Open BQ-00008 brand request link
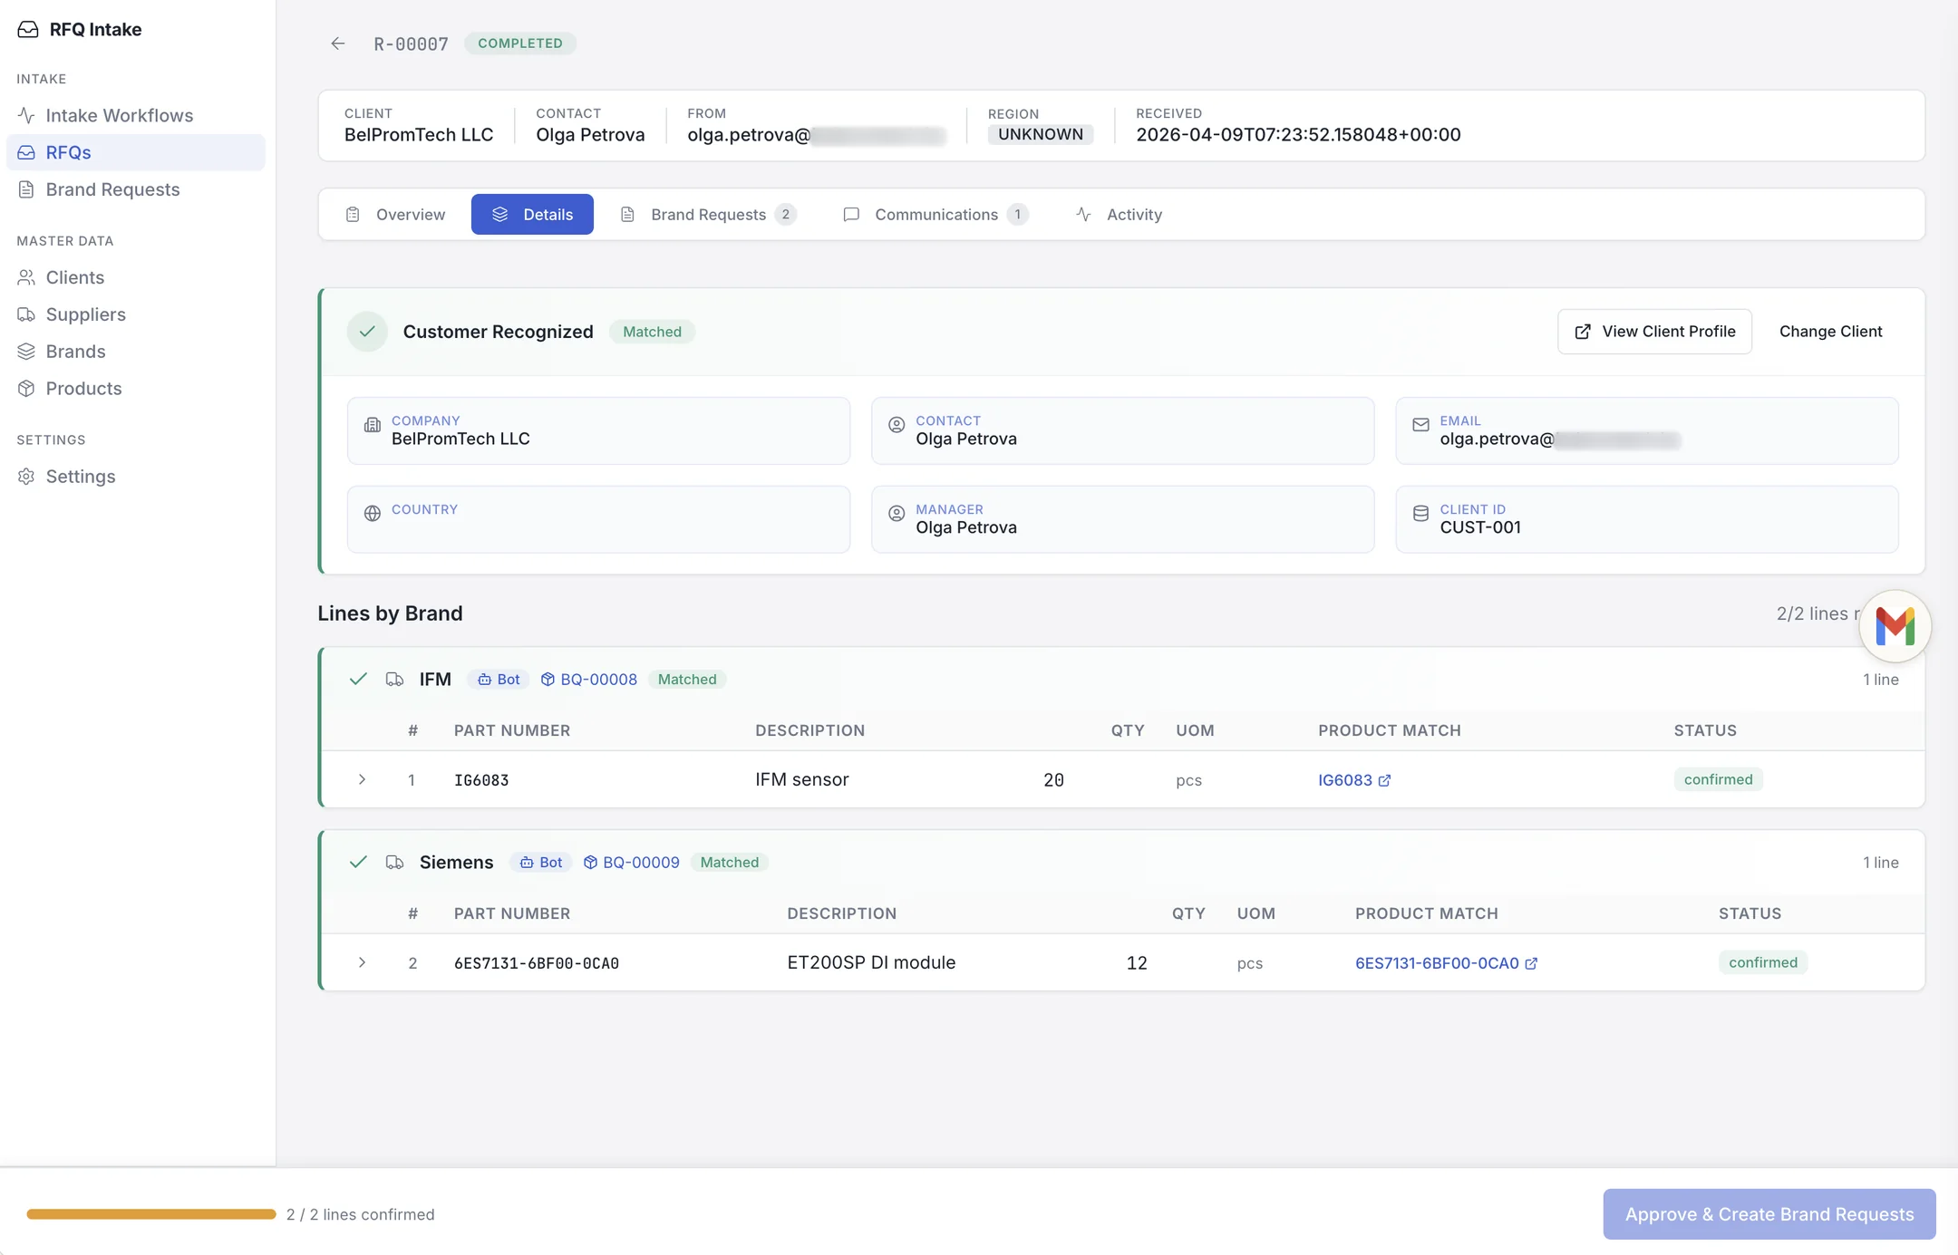Screen dimensions: 1958x1255 [589, 680]
